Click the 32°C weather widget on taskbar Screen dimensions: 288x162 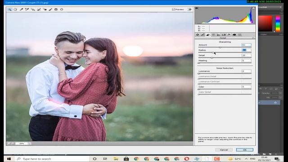(234, 159)
